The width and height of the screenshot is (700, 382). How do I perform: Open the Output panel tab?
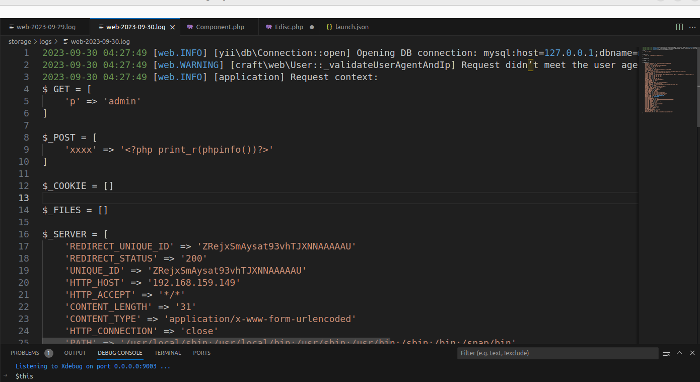75,353
